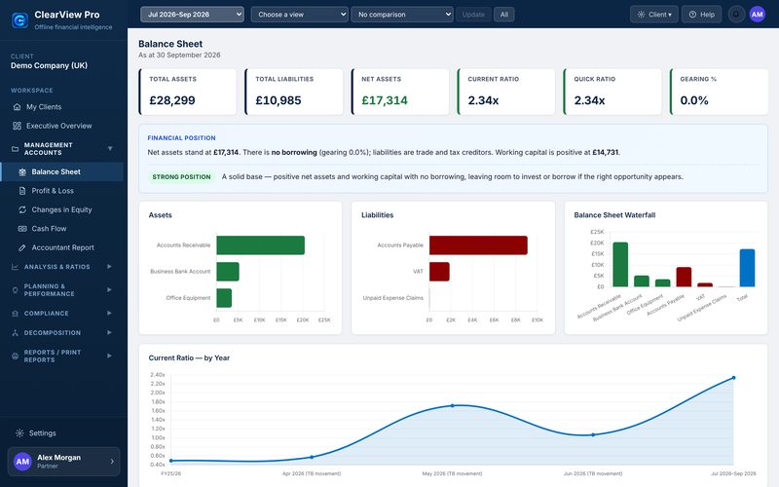Click the Accountant Report pencil icon
Image resolution: width=779 pixels, height=487 pixels.
point(22,247)
